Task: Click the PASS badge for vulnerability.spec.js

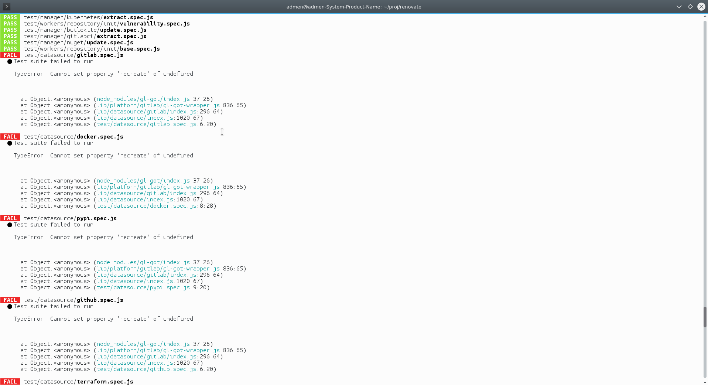Action: coord(10,24)
